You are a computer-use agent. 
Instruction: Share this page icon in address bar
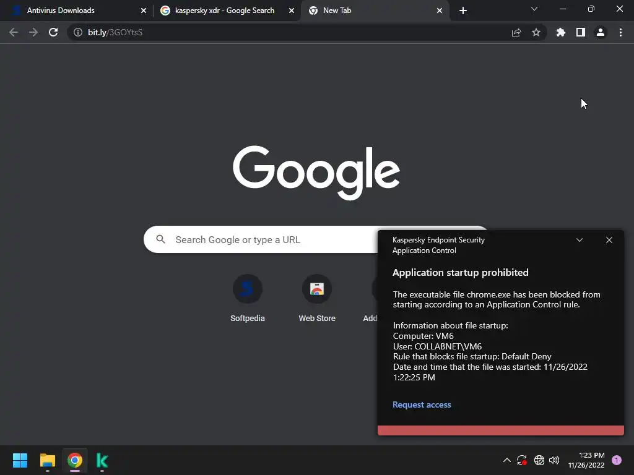[x=516, y=32]
